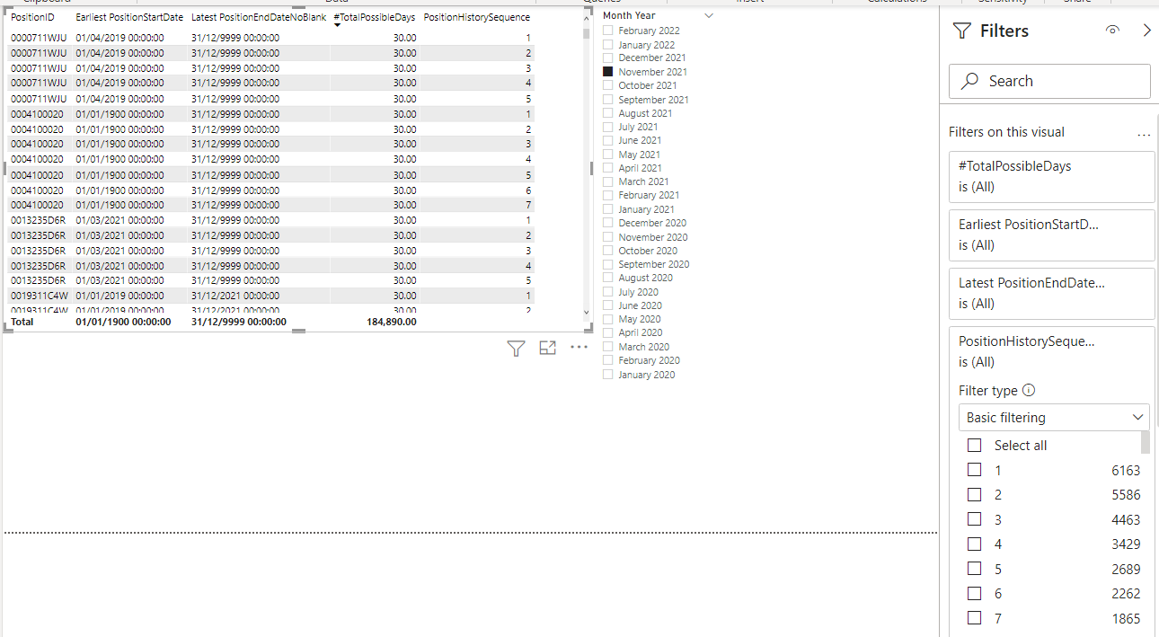
Task: Collapse the PositionHistorySequence filter card
Action: pos(1051,351)
